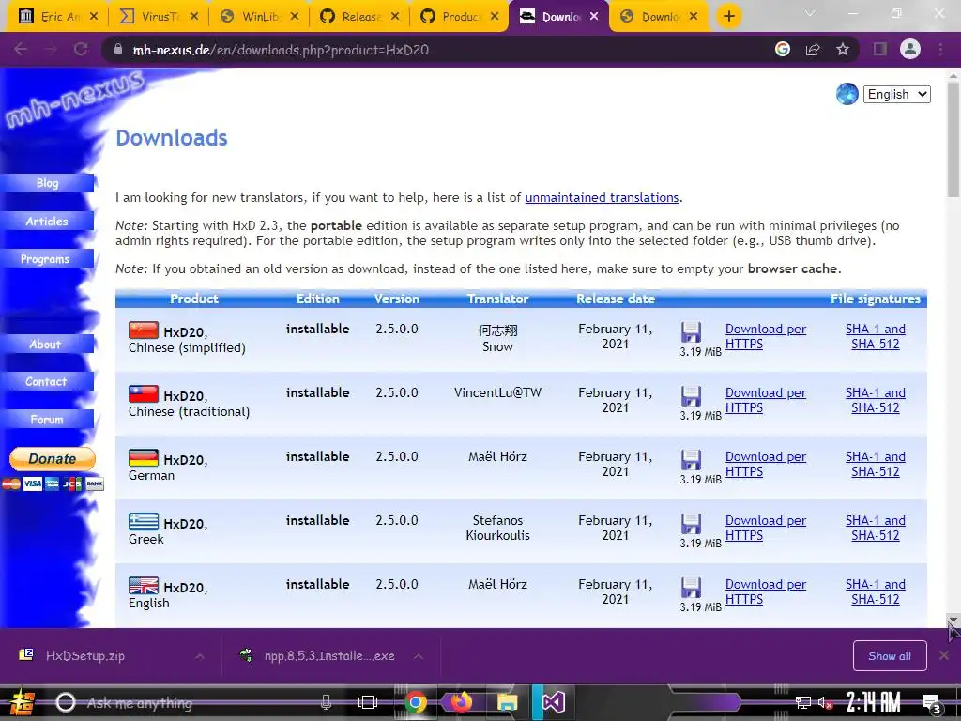Open the Contact sidebar menu item
Viewport: 961px width, 721px height.
pos(46,382)
